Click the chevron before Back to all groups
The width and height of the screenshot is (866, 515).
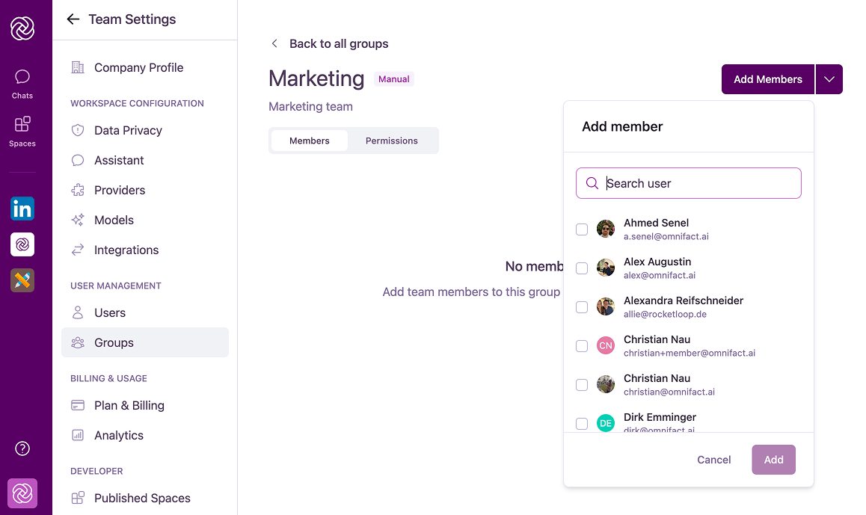pyautogui.click(x=274, y=43)
